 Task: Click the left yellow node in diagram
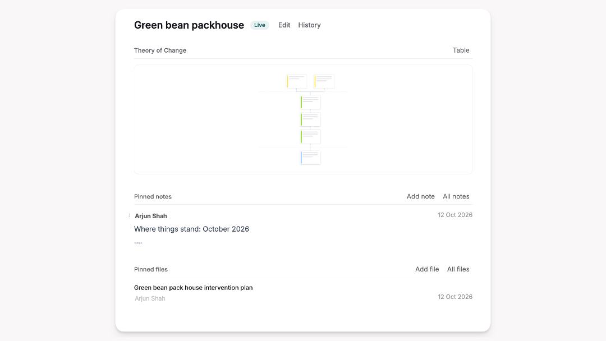(x=297, y=81)
